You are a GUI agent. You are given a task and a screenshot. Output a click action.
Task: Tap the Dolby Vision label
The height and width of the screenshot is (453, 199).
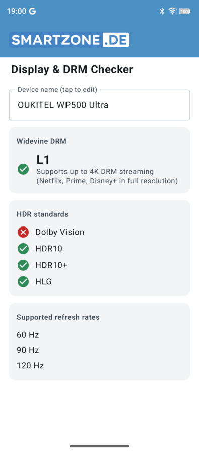coord(60,232)
